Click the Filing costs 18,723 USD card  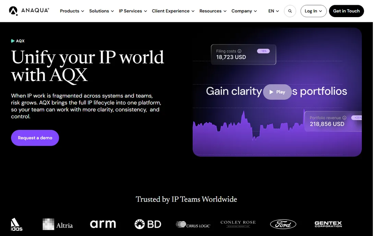tap(243, 55)
